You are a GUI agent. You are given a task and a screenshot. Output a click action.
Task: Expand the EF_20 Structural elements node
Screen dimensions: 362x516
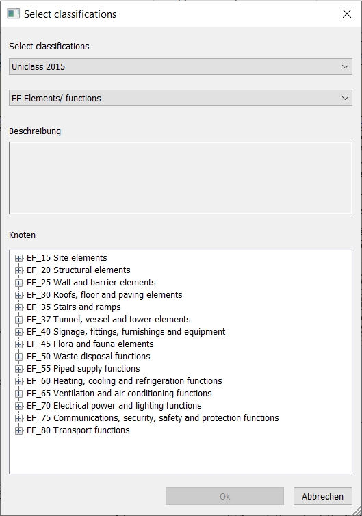pyautogui.click(x=18, y=270)
